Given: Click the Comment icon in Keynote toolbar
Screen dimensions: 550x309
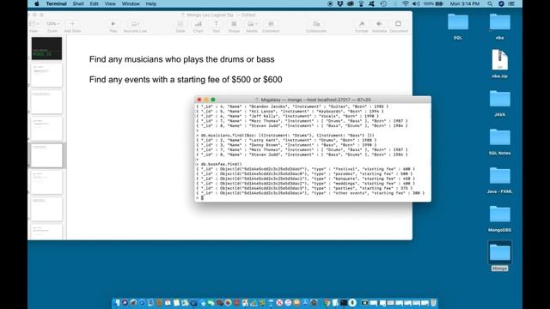Looking at the screenshot, I should coord(271,24).
